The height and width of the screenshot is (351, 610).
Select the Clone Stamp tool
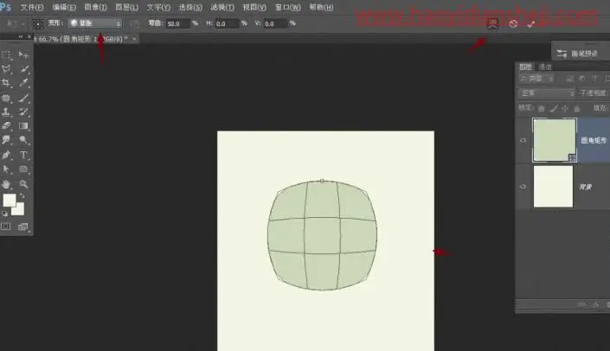(6, 112)
